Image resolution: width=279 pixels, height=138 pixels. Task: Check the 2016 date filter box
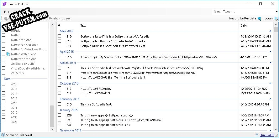point(4,84)
